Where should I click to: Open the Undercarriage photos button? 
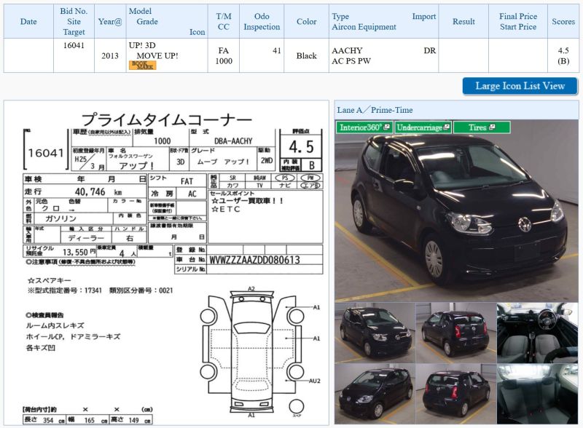423,127
